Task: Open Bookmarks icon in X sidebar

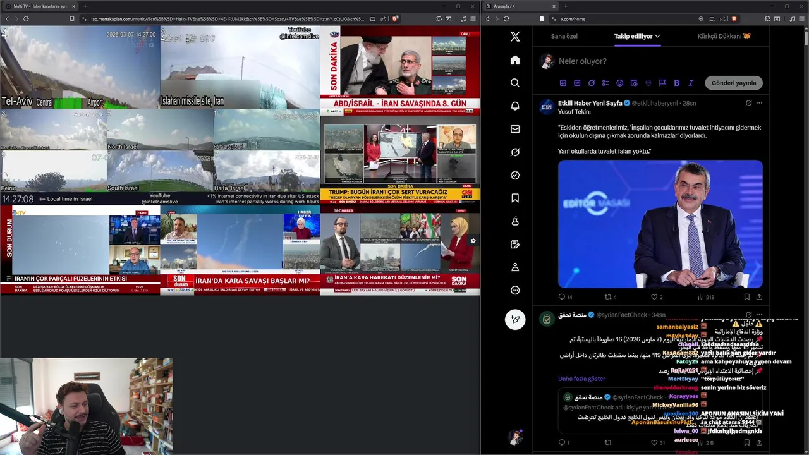Action: pyautogui.click(x=515, y=198)
